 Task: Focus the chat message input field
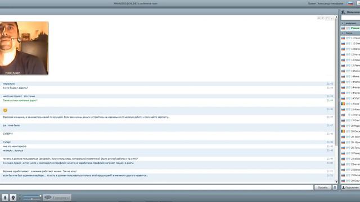[156, 187]
